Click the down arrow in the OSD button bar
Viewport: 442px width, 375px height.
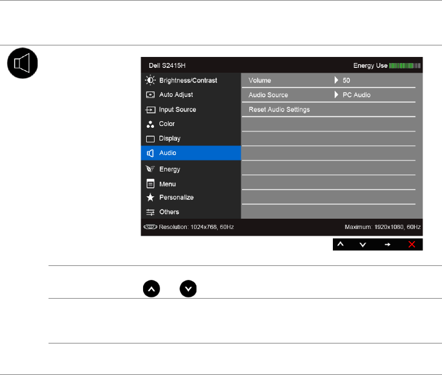pos(363,245)
